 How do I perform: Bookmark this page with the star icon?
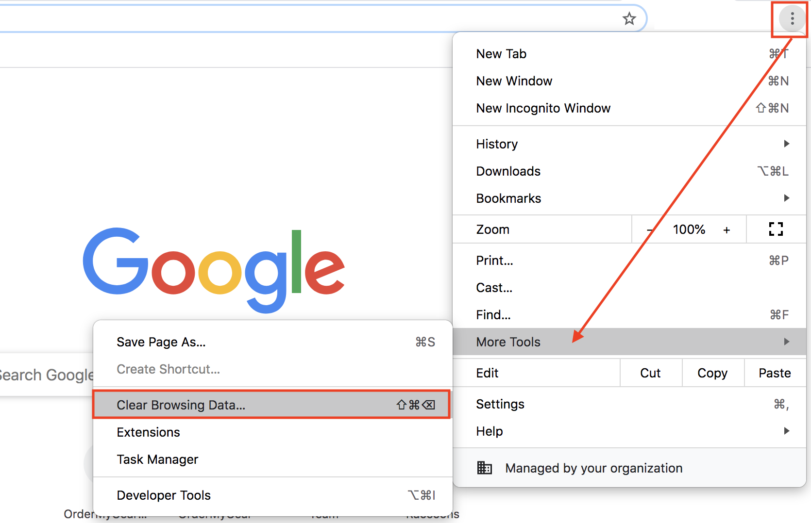click(x=629, y=19)
